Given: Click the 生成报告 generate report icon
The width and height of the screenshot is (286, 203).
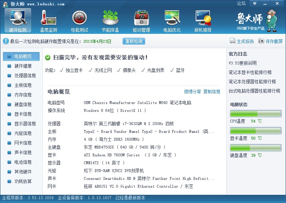Looking at the screenshot, I should [233, 41].
